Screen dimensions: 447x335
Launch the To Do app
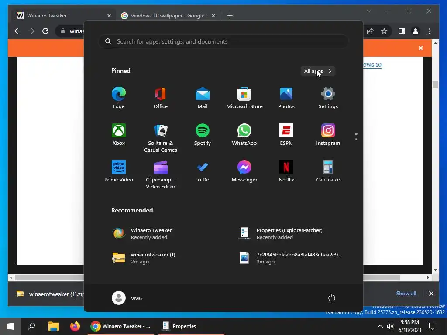(x=203, y=171)
